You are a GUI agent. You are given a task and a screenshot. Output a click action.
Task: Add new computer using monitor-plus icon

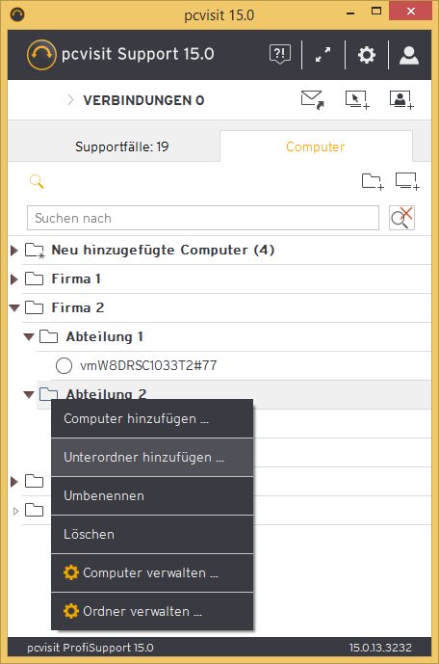tap(407, 182)
